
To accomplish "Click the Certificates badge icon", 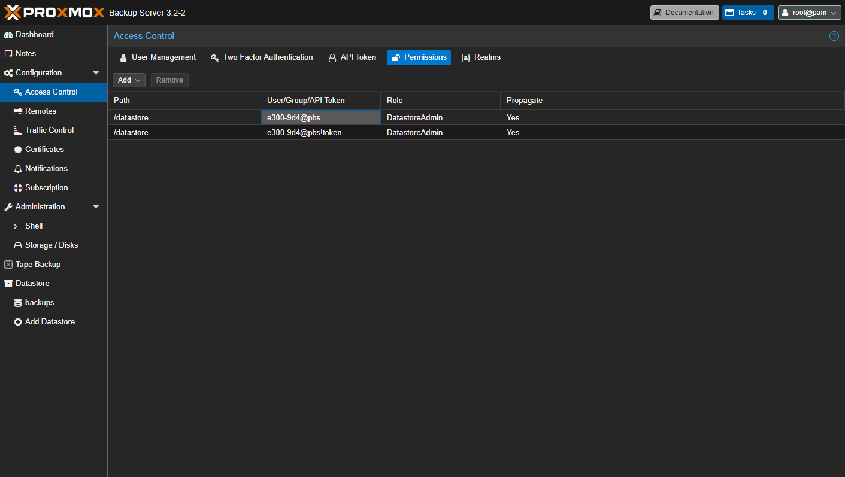I will pyautogui.click(x=18, y=150).
